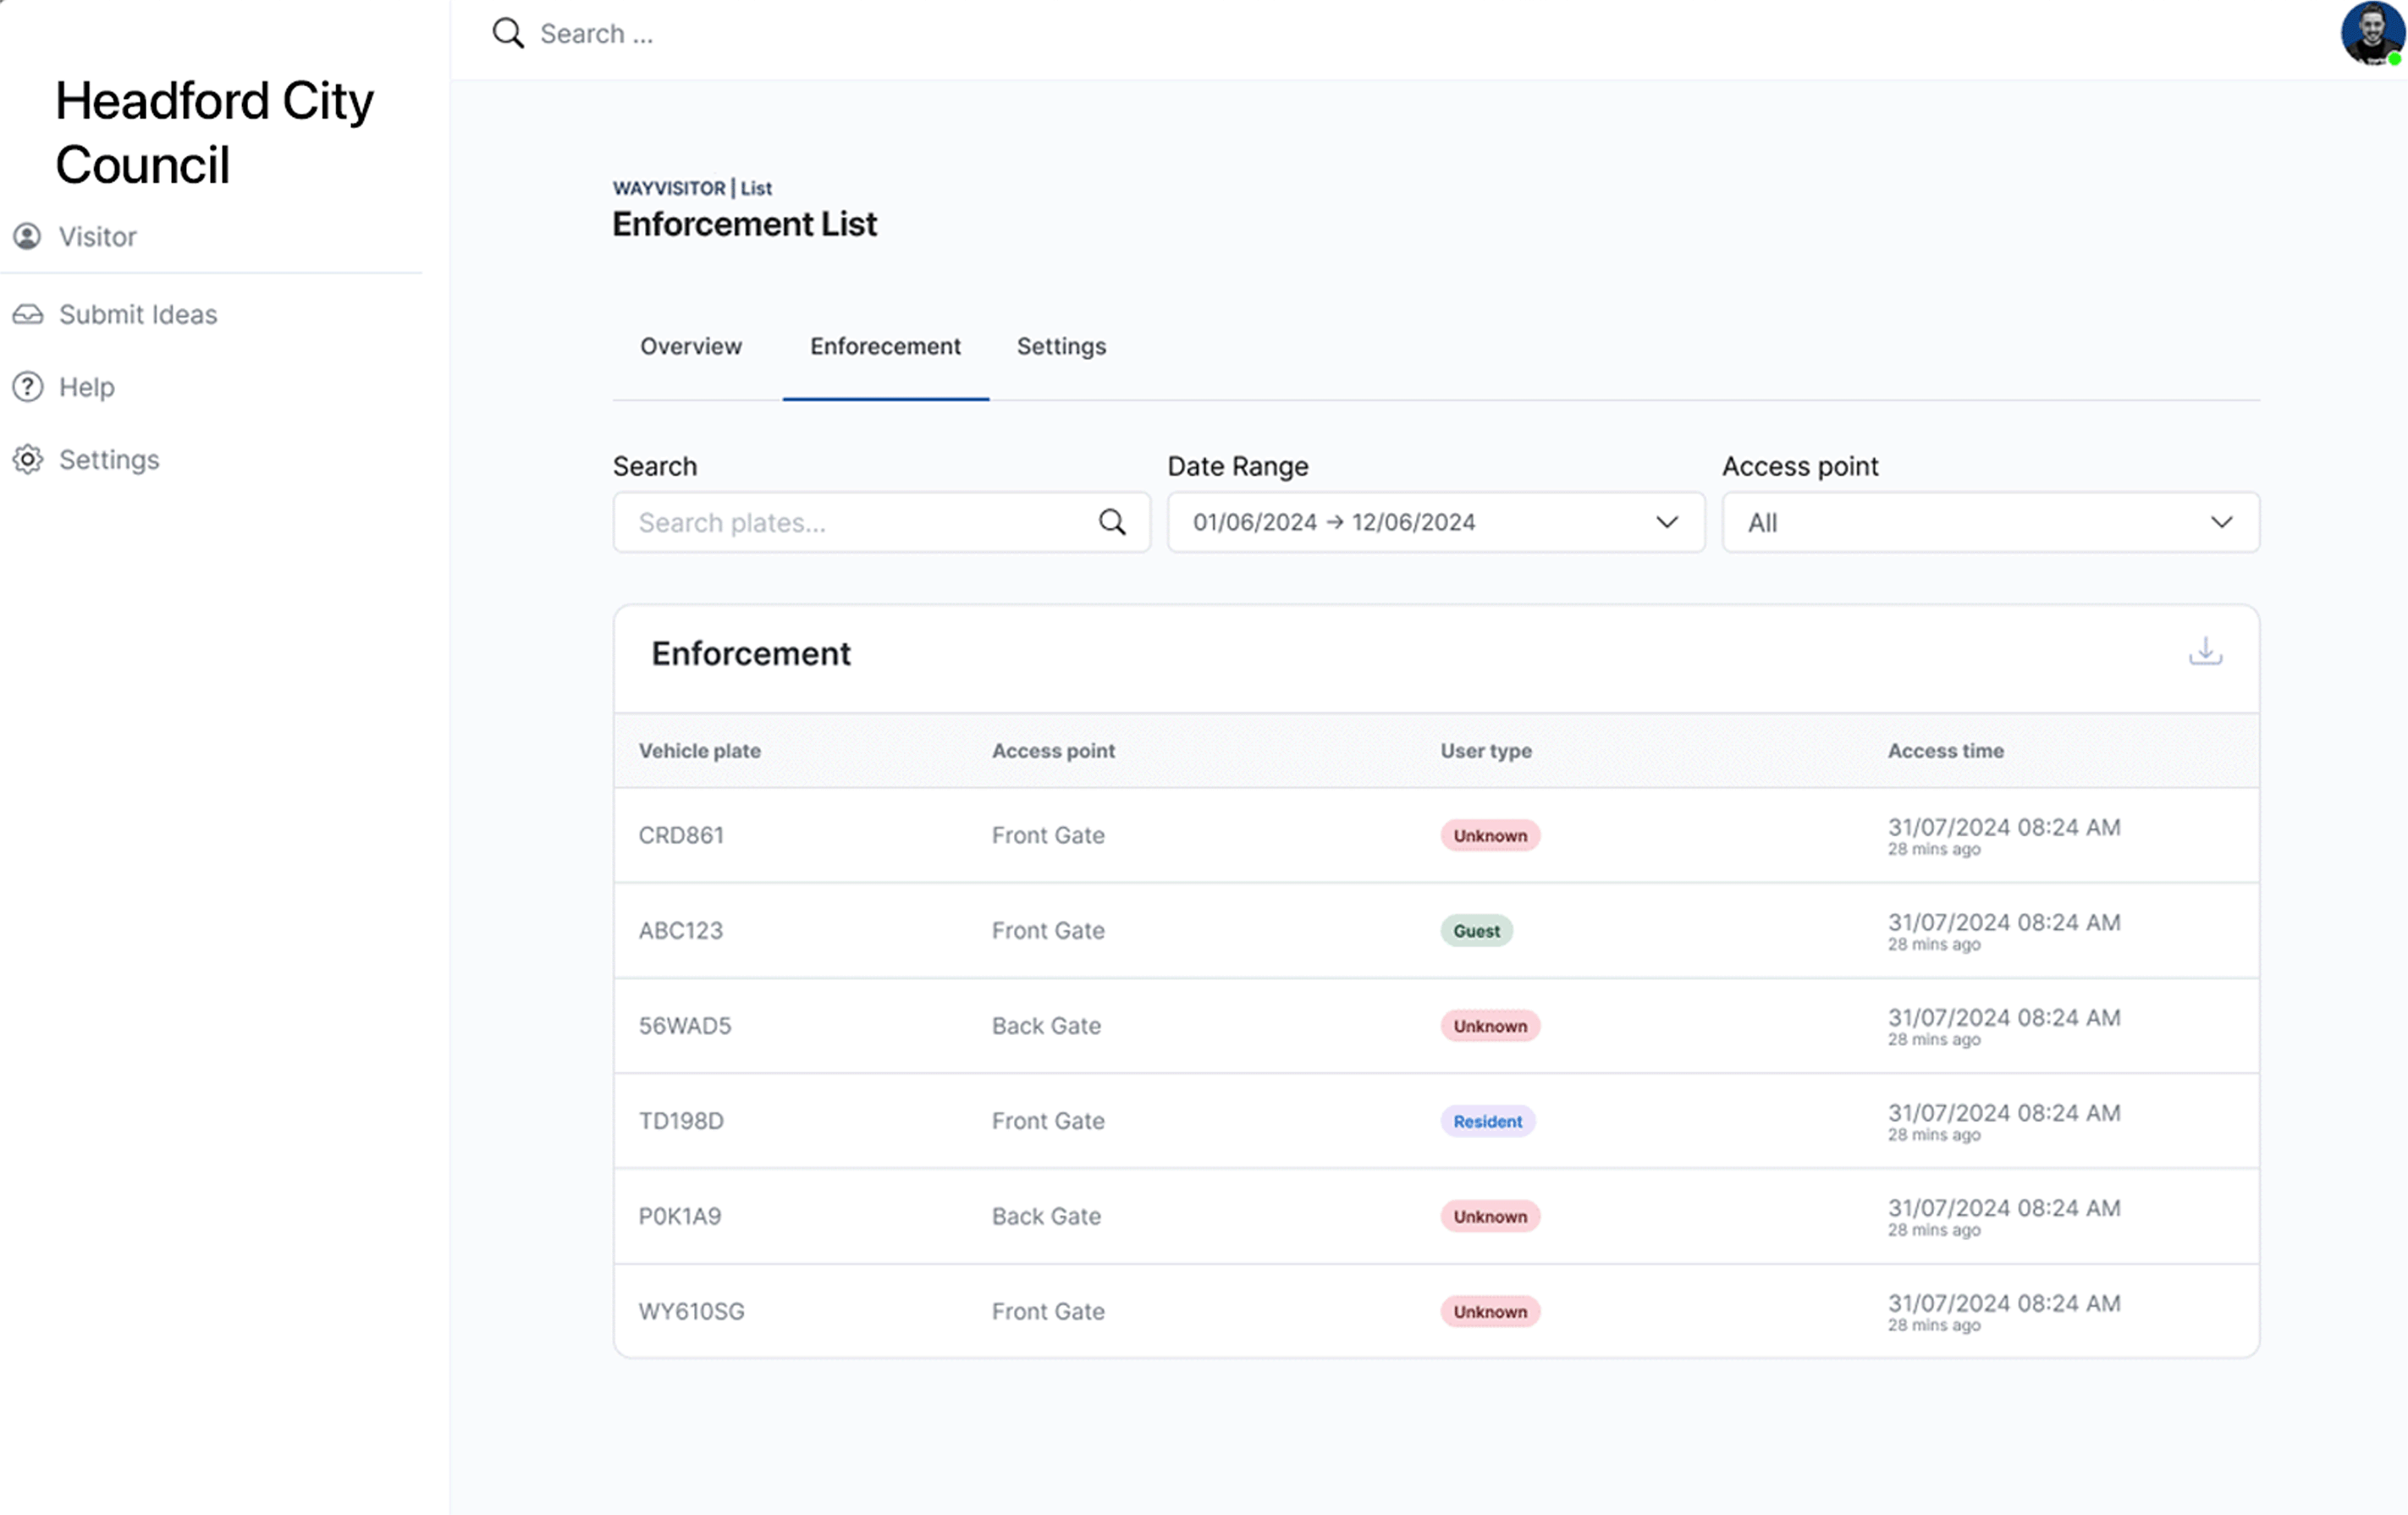Click the top search bar magnifier icon
Viewport: 2408px width, 1515px height.
(508, 33)
